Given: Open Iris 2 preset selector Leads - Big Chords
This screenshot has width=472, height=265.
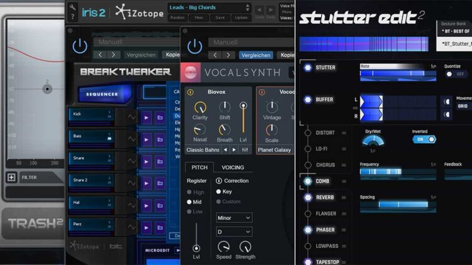Looking at the screenshot, I should tap(209, 8).
